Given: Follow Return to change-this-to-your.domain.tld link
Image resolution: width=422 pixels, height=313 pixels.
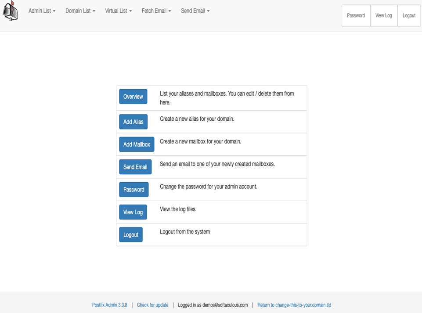Looking at the screenshot, I should [294, 305].
